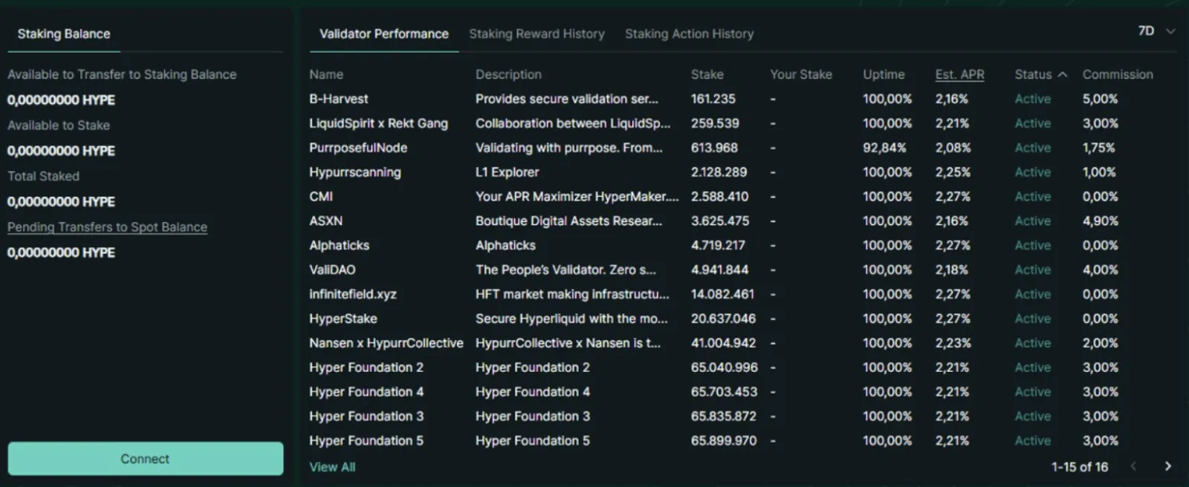Click the 5,00% commission value
Screen dimensions: 1189x487
coord(1100,99)
